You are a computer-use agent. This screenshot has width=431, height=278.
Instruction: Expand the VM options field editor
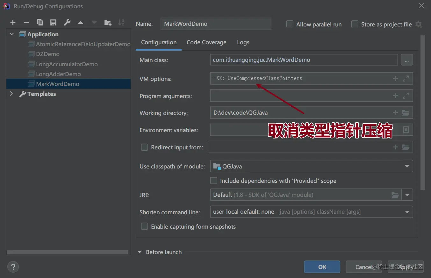[406, 78]
